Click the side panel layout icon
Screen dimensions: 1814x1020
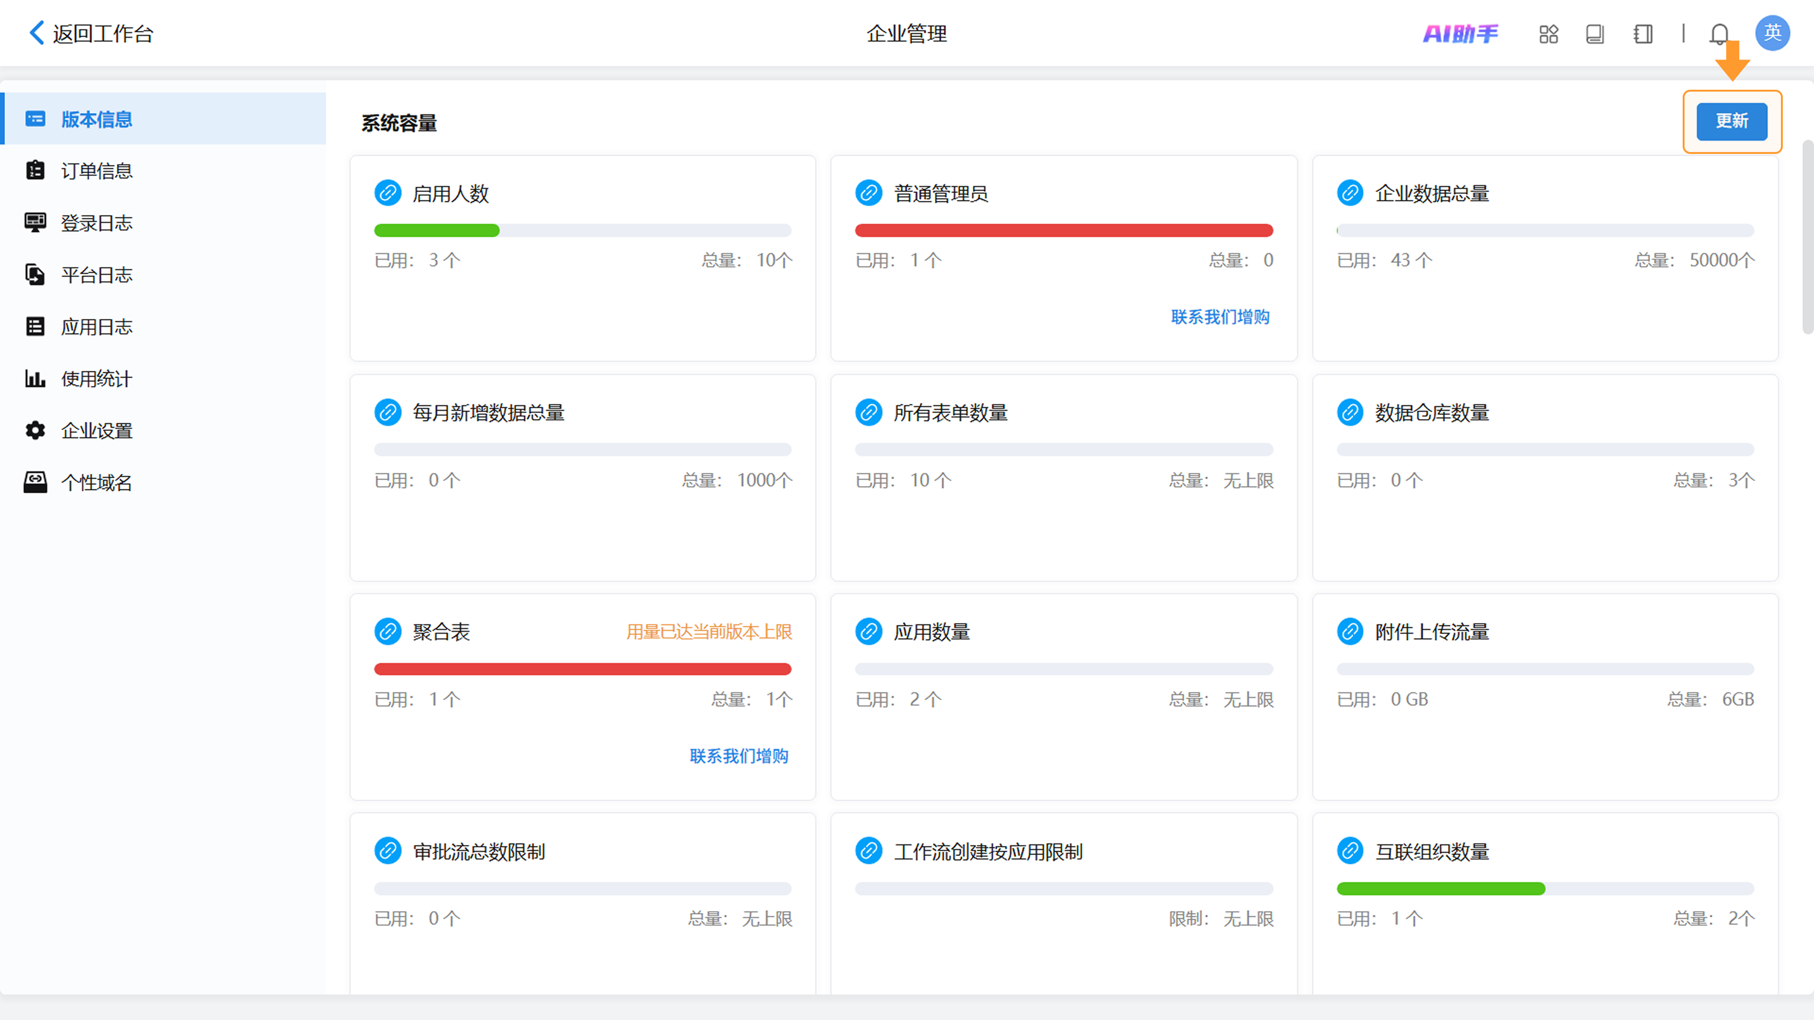pos(1643,34)
